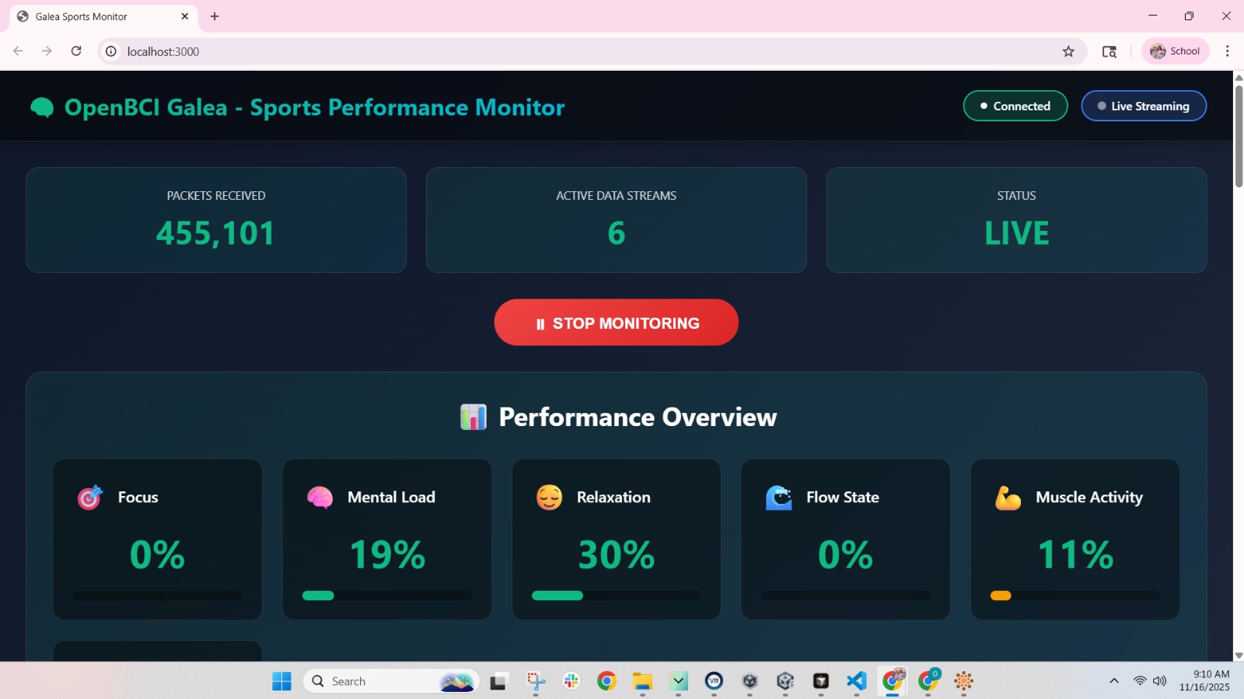This screenshot has width=1244, height=699.
Task: Click the Flow State wave icon
Action: point(778,498)
